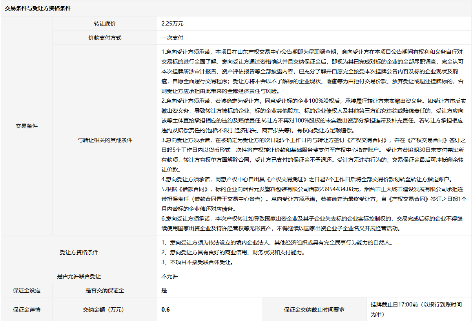The height and width of the screenshot is (321, 472).
Task: Select the 受让方资格条件 label cell
Action: pyautogui.click(x=79, y=252)
